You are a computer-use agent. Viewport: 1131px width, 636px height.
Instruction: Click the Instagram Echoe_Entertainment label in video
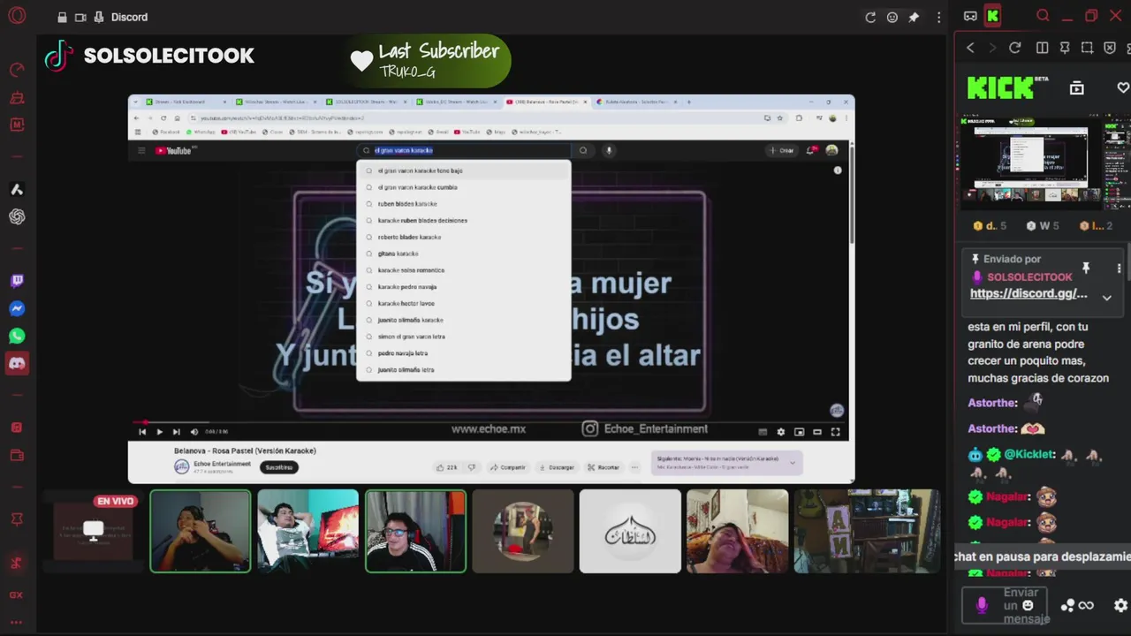646,429
